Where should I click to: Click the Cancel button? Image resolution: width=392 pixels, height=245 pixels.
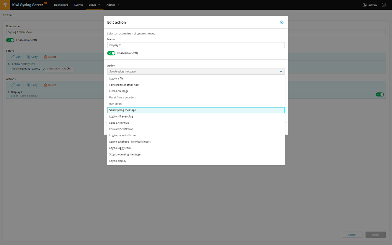[352, 234]
